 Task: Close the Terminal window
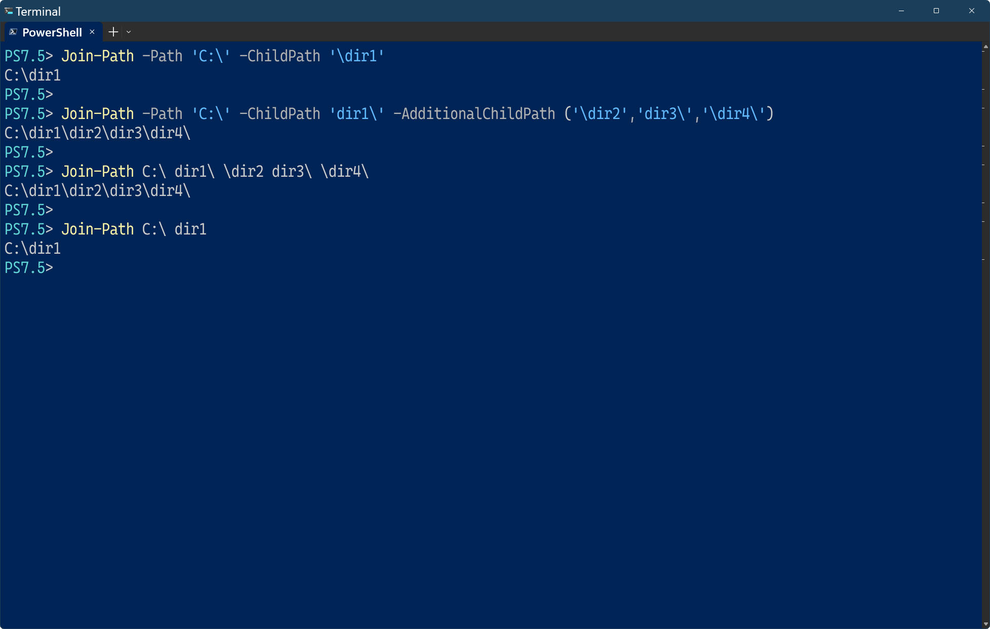tap(972, 11)
